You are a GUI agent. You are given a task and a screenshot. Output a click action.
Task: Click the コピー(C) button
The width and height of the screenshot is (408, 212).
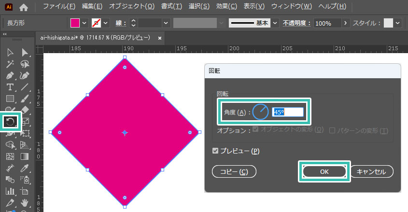tap(234, 171)
